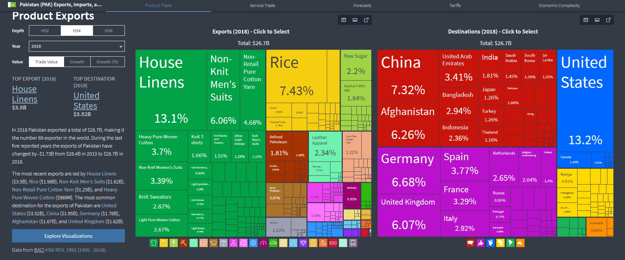Viewport: 625px width, 260px height.
Task: Toggle the Textiles (t-shirt) category icon
Action: pyautogui.click(x=154, y=243)
